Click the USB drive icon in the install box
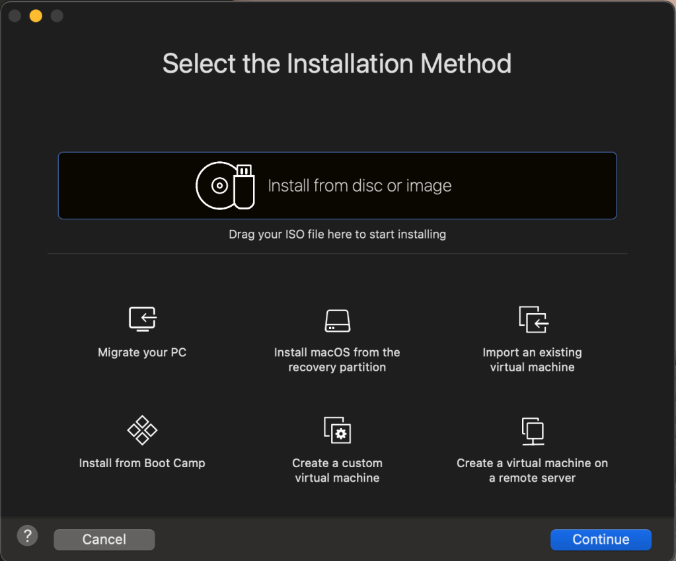This screenshot has height=561, width=676. (x=244, y=186)
